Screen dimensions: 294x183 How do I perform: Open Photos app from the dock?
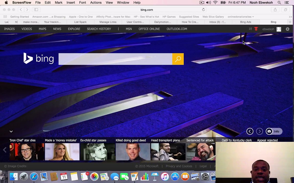point(94,177)
